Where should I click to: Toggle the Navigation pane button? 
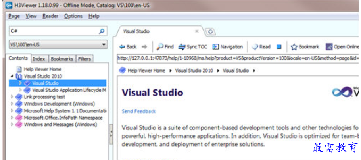click(227, 47)
